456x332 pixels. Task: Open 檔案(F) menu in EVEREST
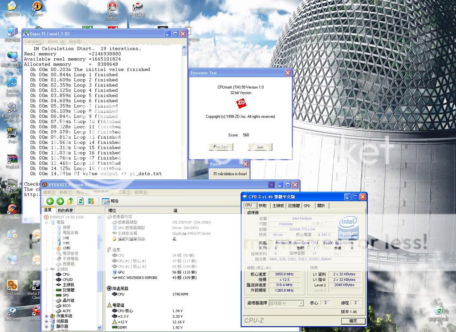tap(49, 192)
